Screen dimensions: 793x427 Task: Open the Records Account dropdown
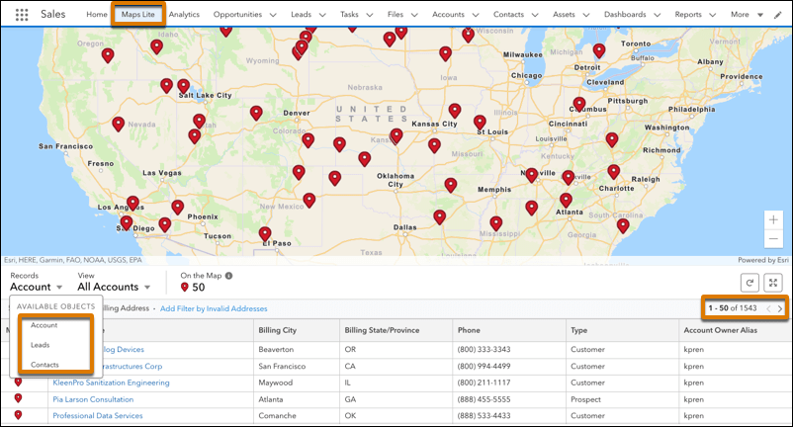pyautogui.click(x=36, y=287)
